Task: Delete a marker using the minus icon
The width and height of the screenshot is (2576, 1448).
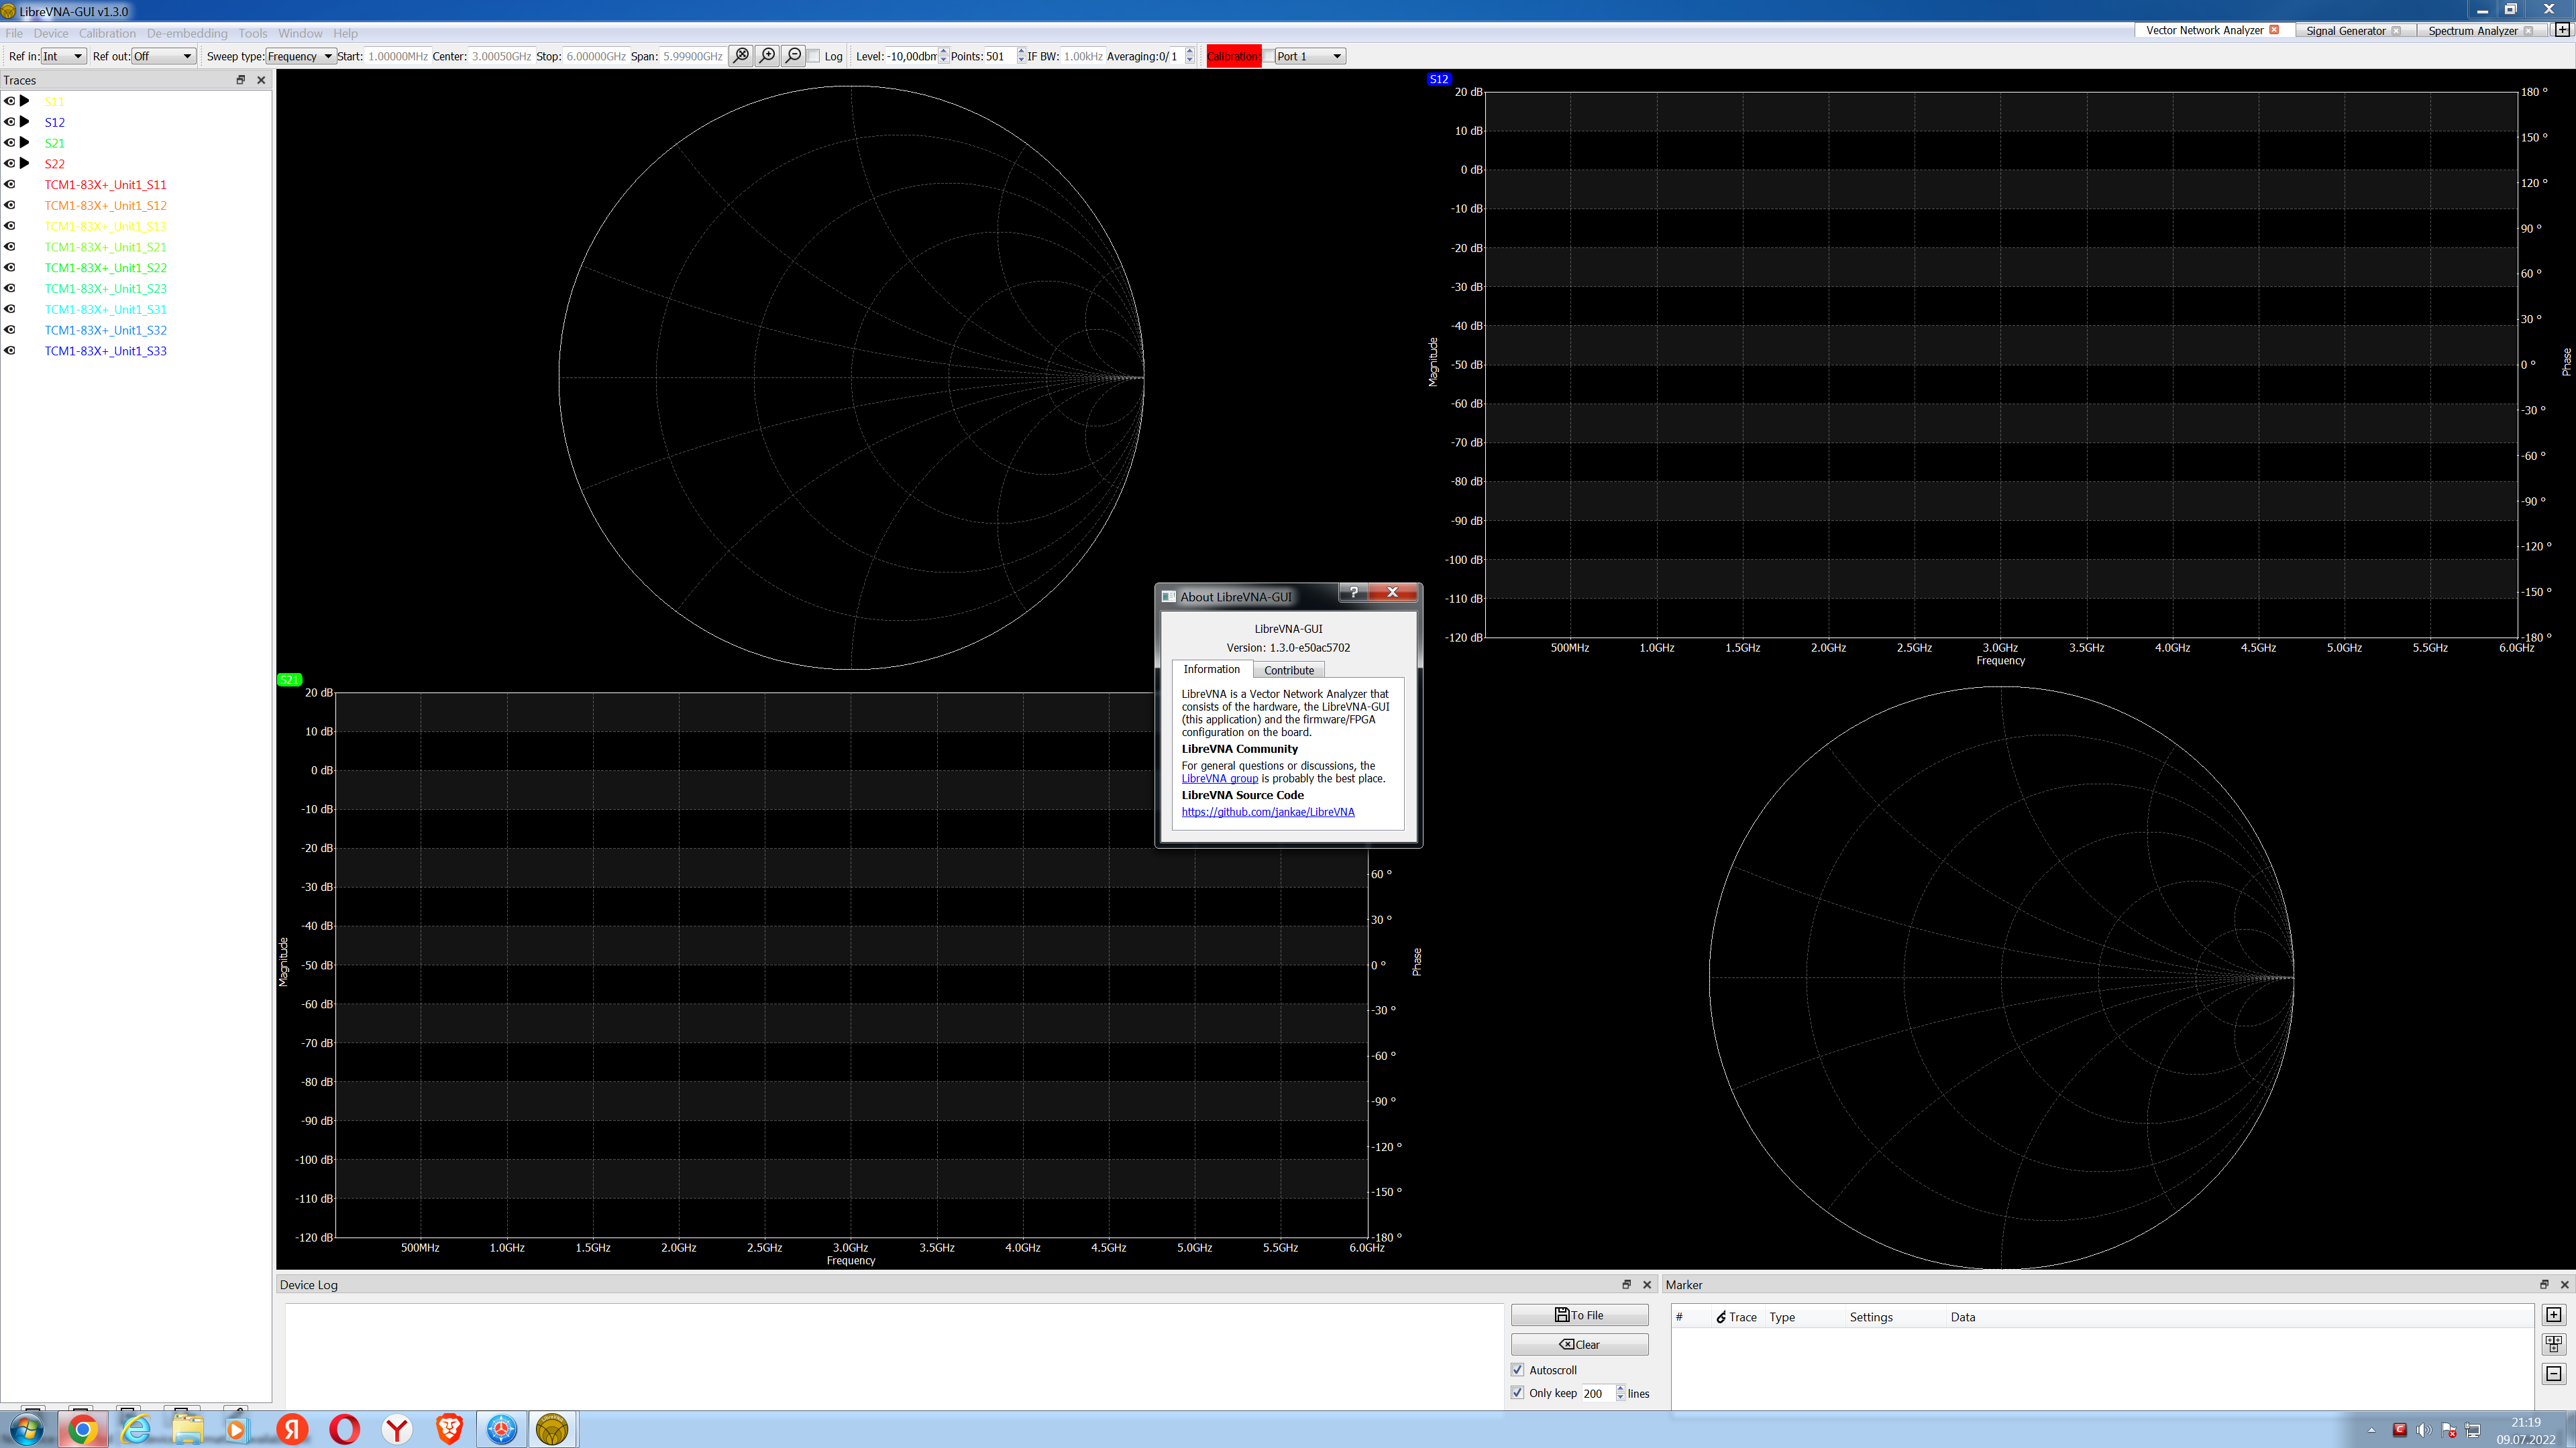Action: (2554, 1373)
